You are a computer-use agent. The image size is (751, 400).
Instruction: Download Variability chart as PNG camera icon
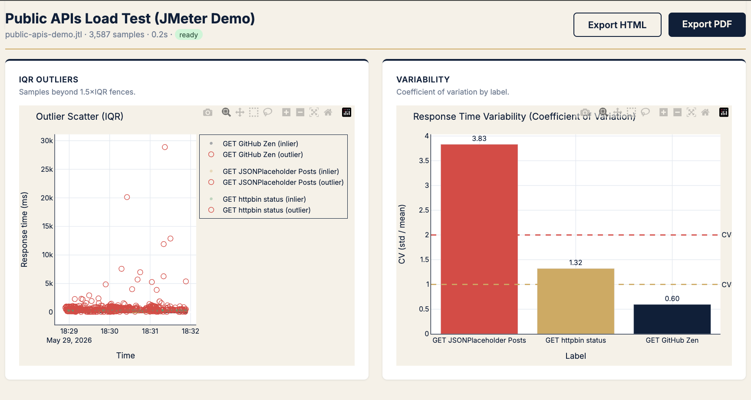[x=585, y=112]
